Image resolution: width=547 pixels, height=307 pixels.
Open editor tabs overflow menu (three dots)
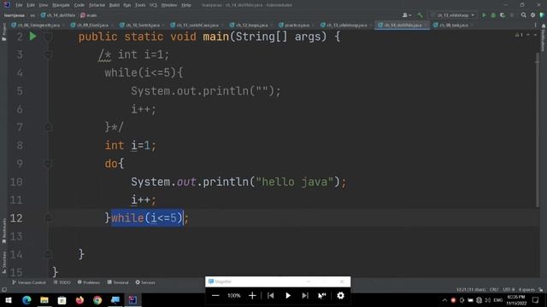coord(536,25)
